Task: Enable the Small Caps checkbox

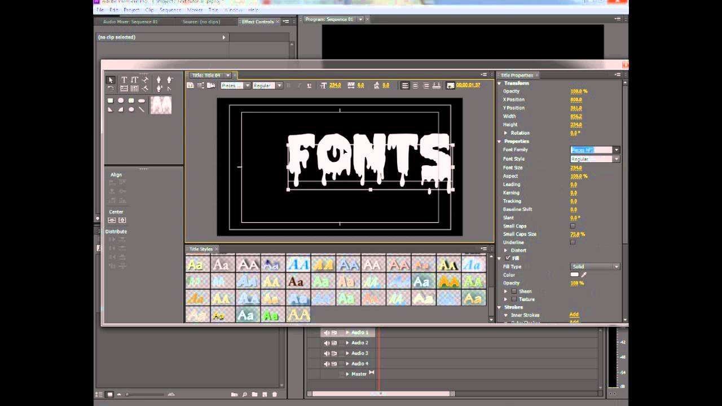Action: click(573, 226)
